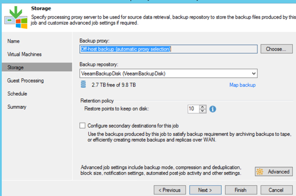Viewport: 296px width, 196px height.
Task: Click the restore points number field
Action: click(193, 109)
